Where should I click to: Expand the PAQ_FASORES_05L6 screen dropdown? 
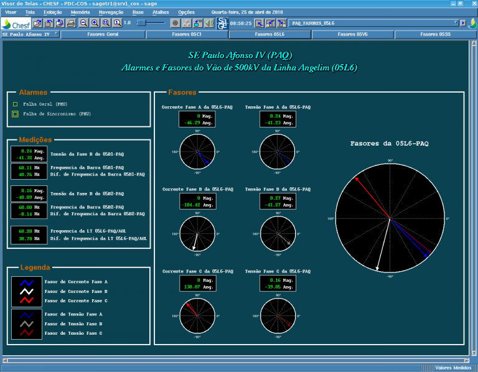[x=455, y=23]
